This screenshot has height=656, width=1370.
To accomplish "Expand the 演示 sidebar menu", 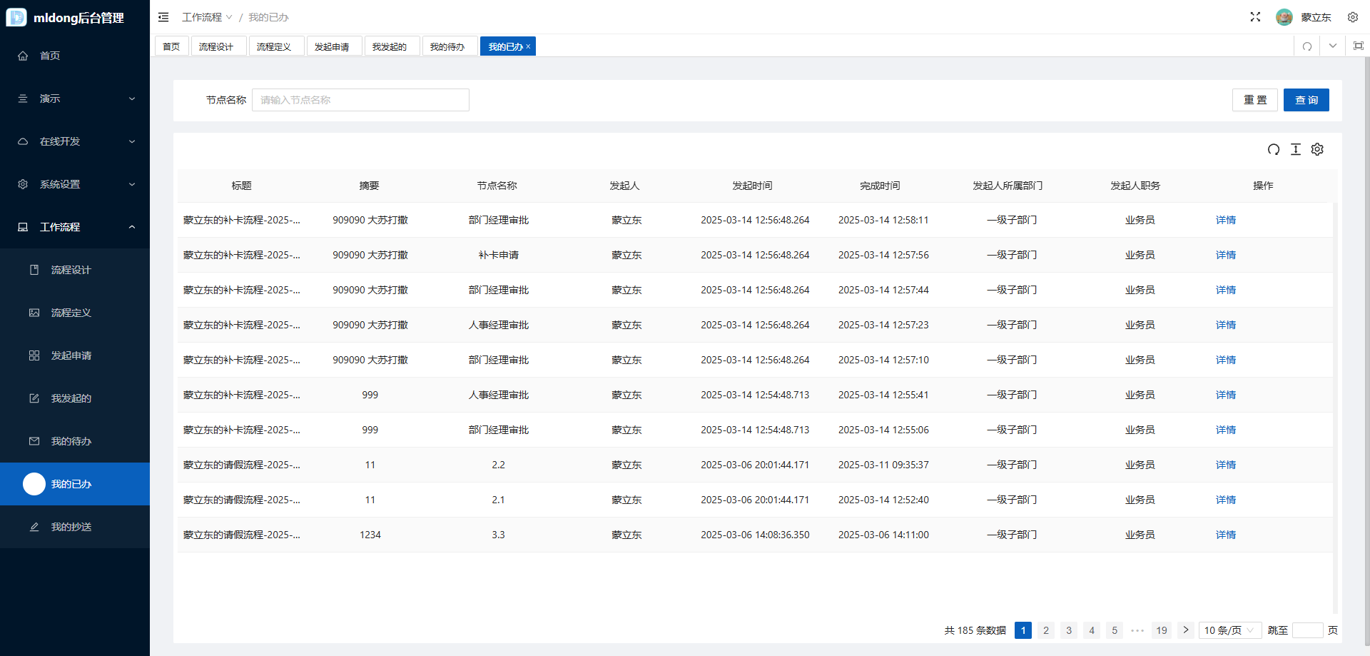I will [75, 99].
